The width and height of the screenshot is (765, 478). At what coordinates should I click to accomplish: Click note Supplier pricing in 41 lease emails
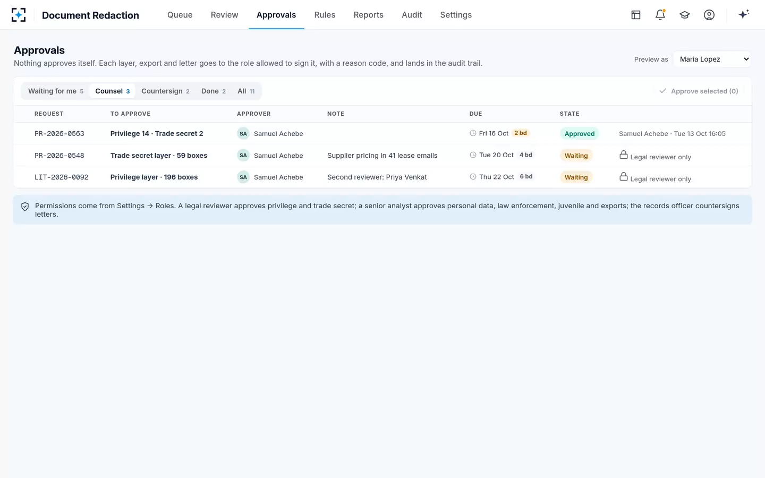click(382, 156)
